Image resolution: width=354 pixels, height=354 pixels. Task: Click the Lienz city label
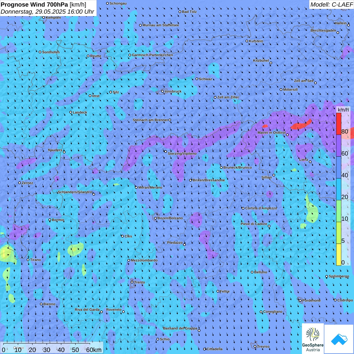(x=304, y=160)
